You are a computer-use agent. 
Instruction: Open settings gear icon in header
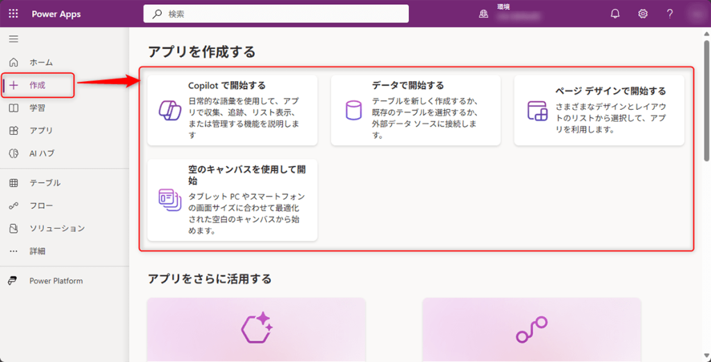642,14
